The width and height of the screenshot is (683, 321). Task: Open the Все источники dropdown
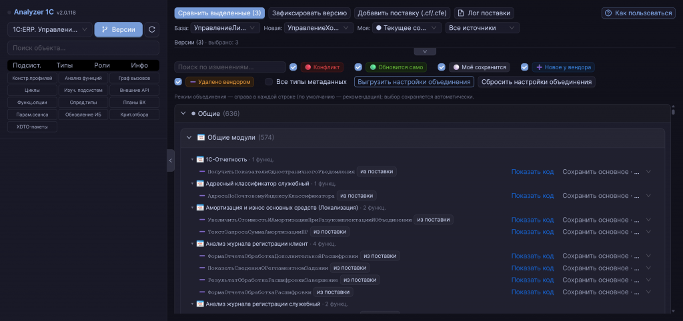[x=482, y=28]
